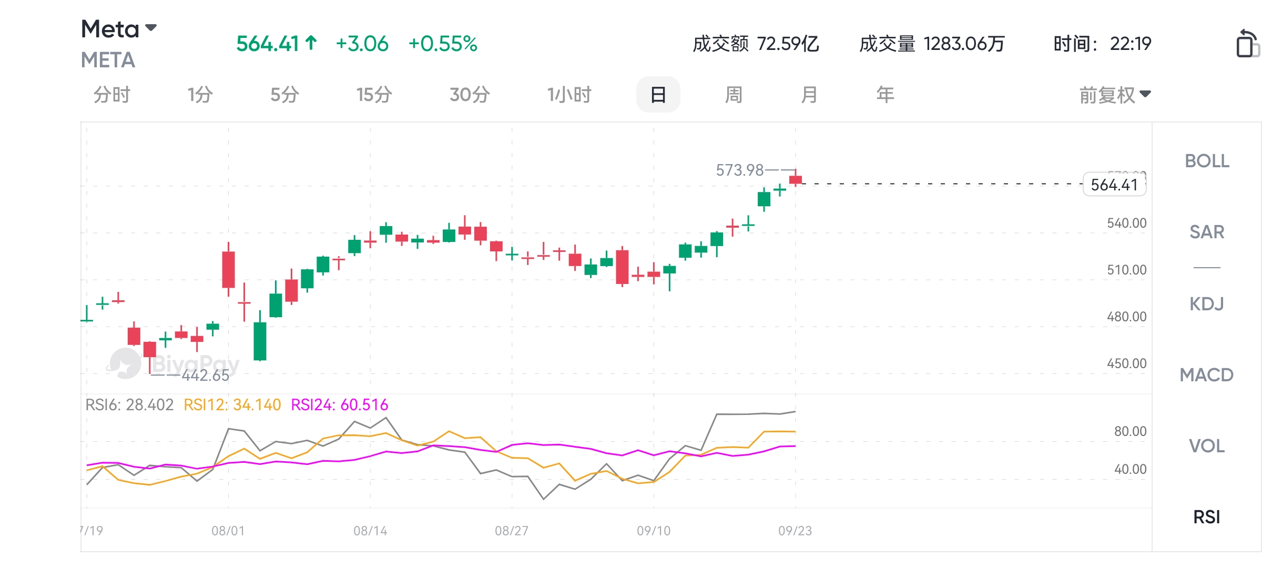
Task: Switch to the 周 weekly tab
Action: point(734,95)
